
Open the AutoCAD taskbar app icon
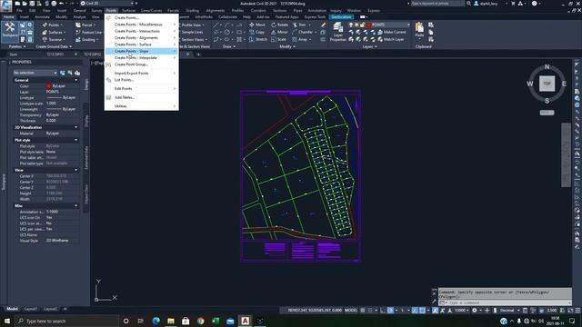245,321
